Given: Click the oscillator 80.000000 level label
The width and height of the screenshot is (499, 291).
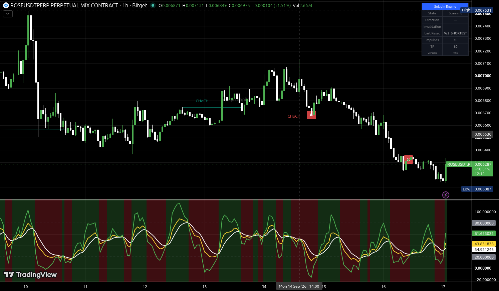Looking at the screenshot, I should tap(484, 223).
